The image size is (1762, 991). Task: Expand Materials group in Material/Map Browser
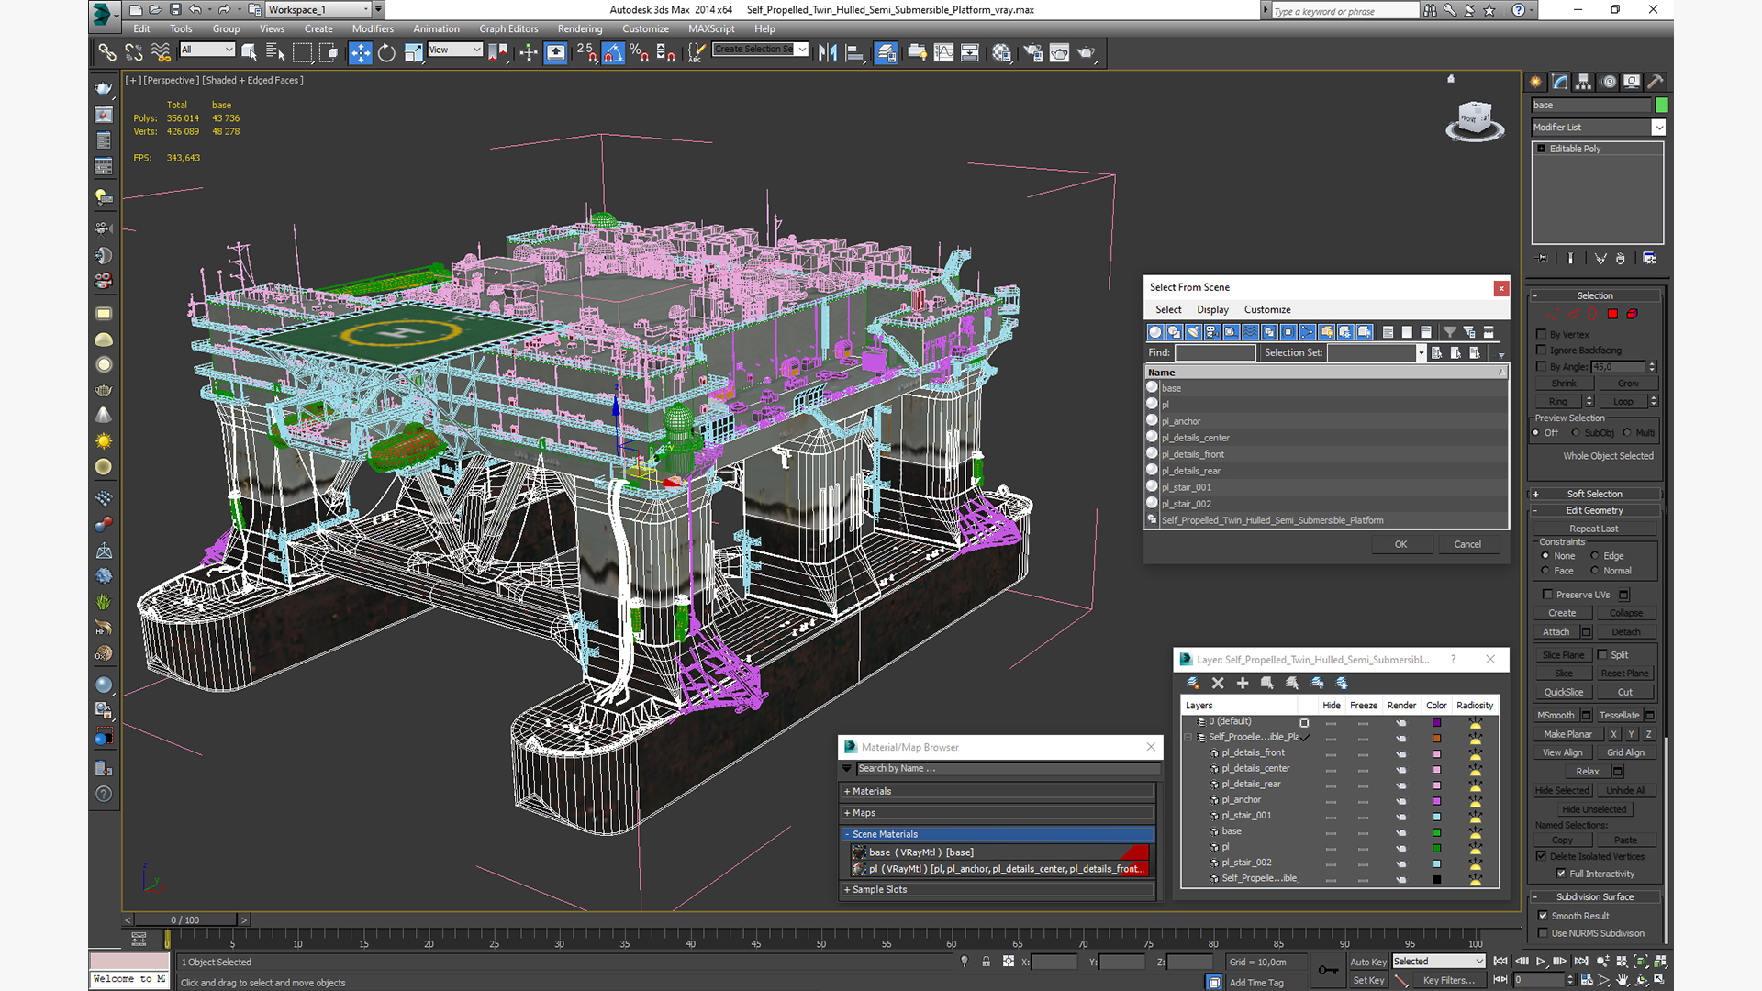pyautogui.click(x=998, y=791)
